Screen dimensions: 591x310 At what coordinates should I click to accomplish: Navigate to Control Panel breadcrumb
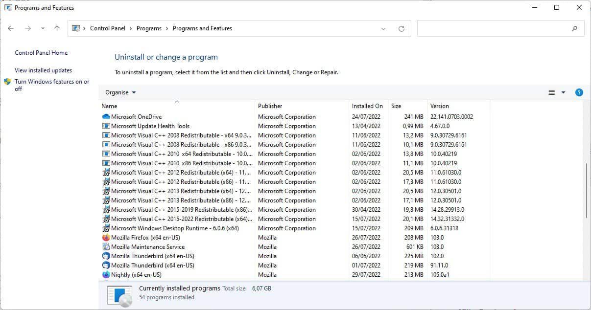pos(108,28)
